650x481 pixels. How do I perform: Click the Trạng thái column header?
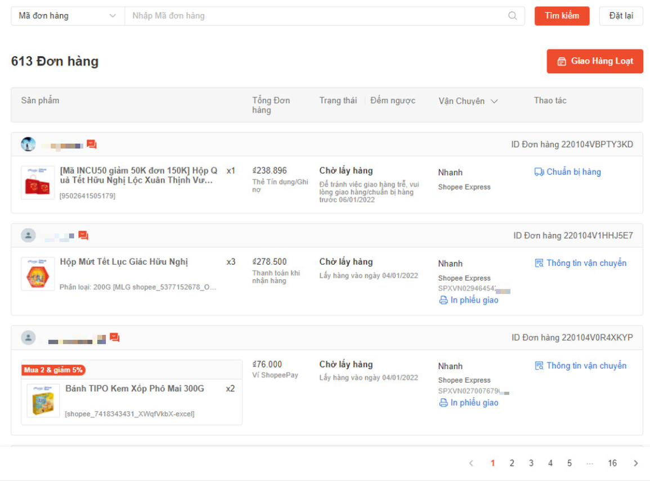(338, 101)
